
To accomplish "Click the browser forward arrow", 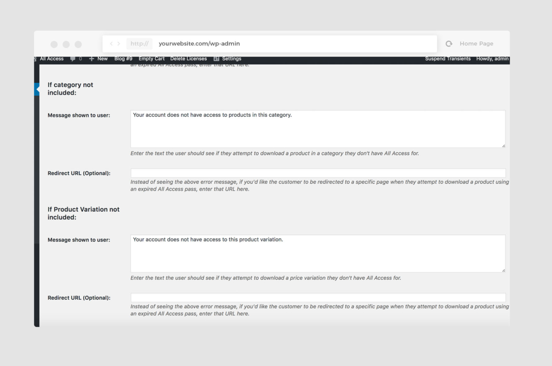I will tap(119, 44).
